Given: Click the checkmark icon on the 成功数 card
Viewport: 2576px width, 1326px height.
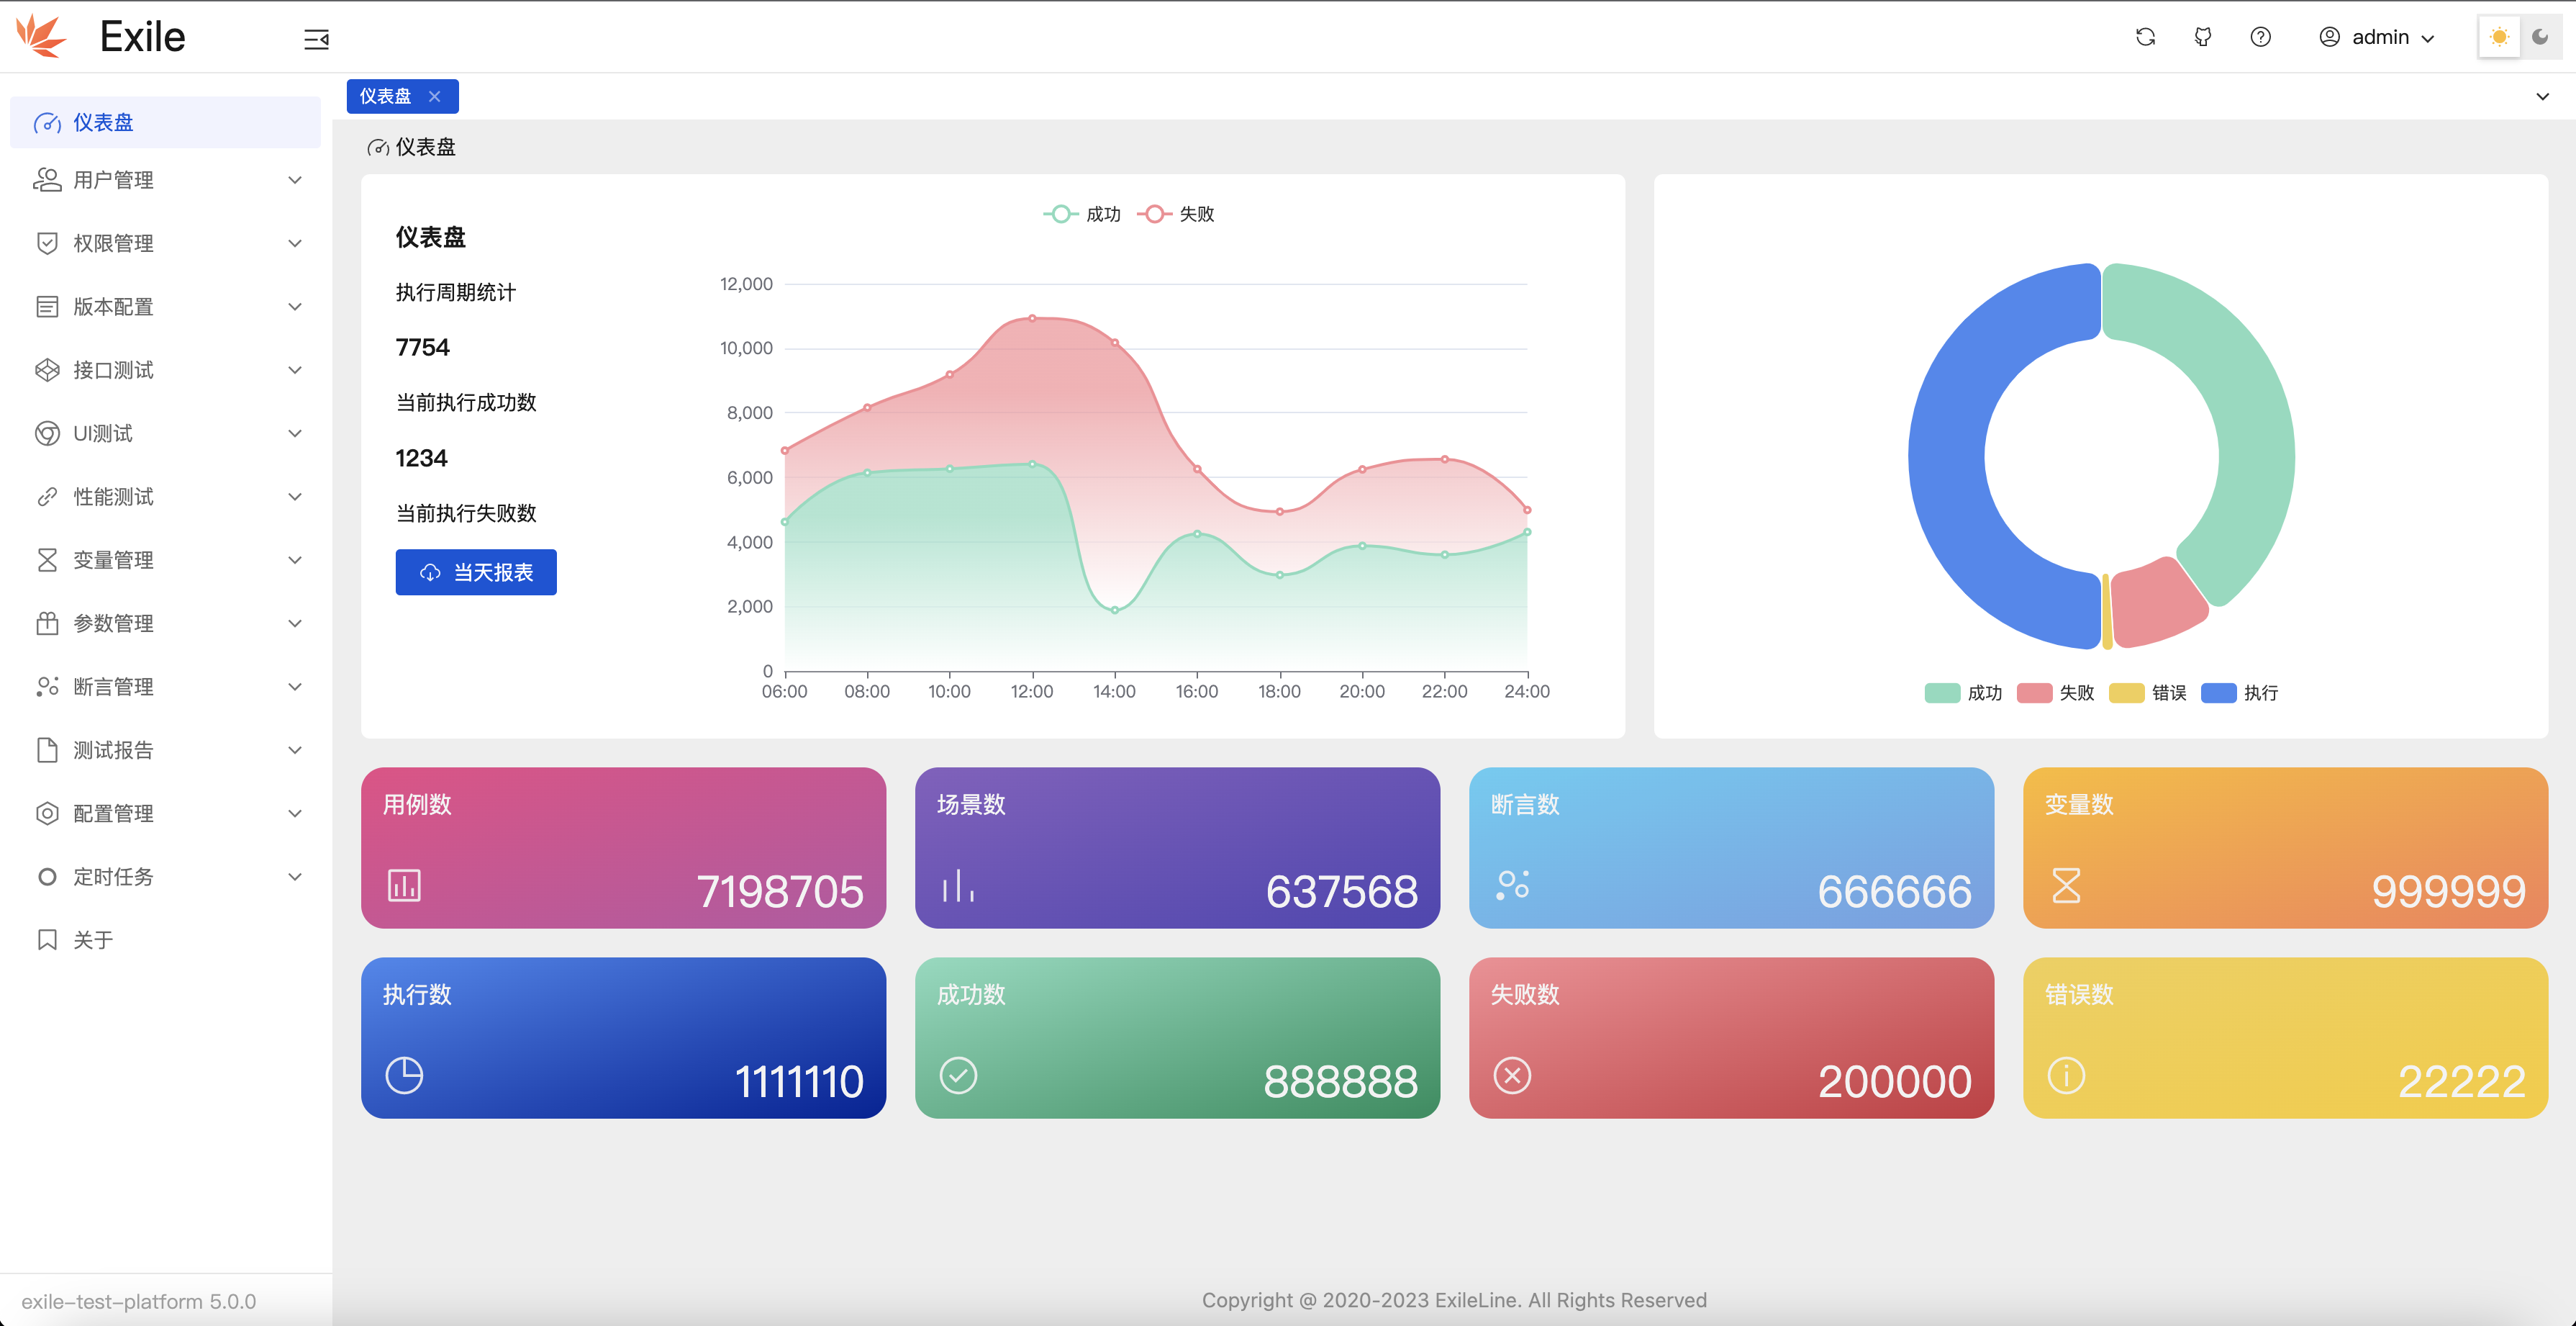Looking at the screenshot, I should [958, 1075].
